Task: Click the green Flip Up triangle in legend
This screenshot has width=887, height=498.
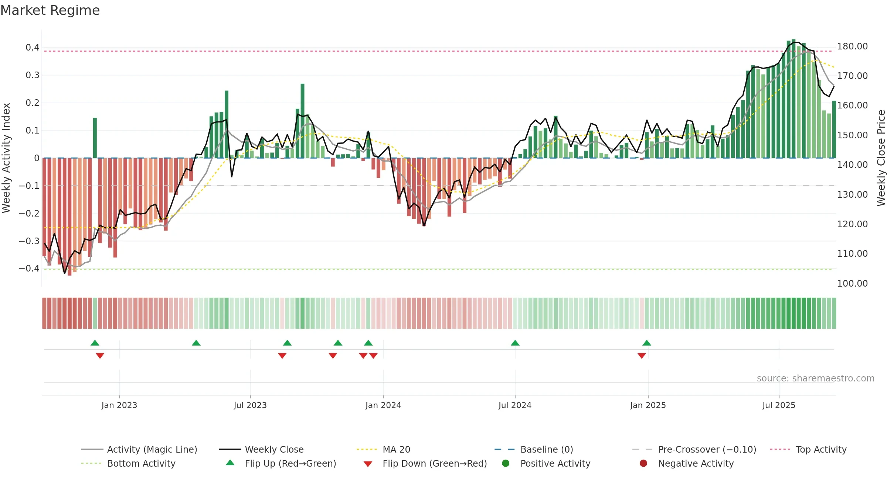Action: click(x=230, y=463)
